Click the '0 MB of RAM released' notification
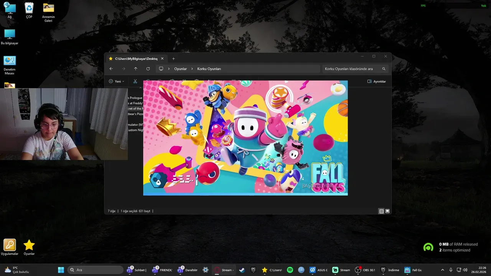The height and width of the screenshot is (276, 491). pyautogui.click(x=458, y=244)
